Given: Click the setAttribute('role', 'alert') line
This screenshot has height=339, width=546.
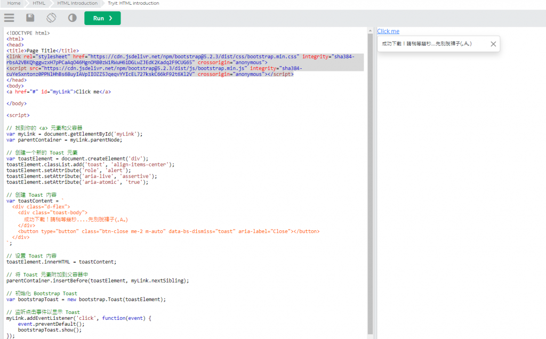Looking at the screenshot, I should click(x=69, y=171).
